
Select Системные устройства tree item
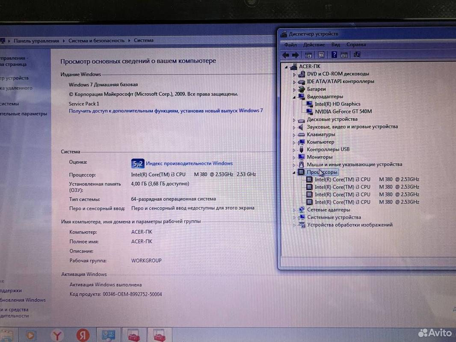click(x=334, y=217)
